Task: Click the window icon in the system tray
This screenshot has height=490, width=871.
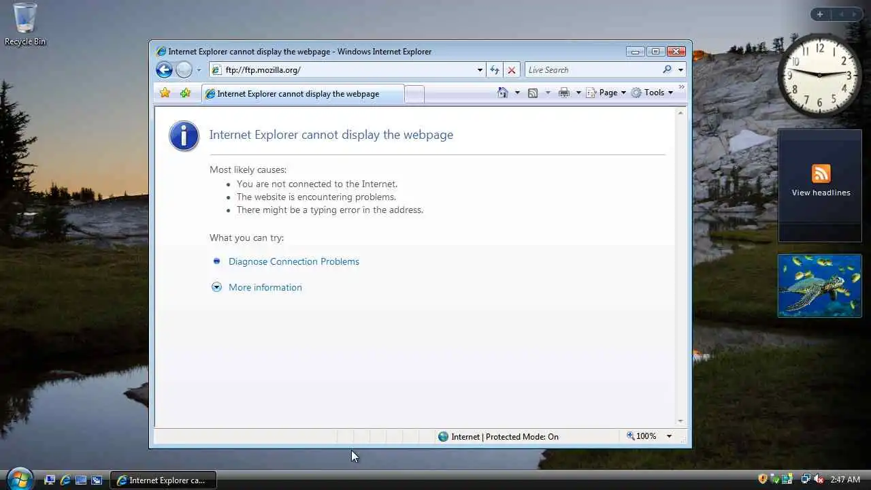Action: tap(787, 479)
